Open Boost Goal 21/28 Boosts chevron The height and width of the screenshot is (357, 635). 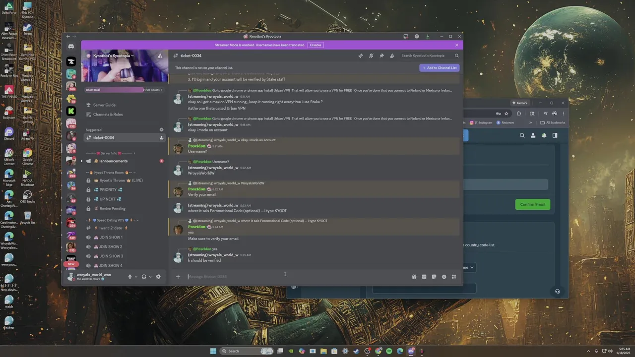click(x=162, y=90)
